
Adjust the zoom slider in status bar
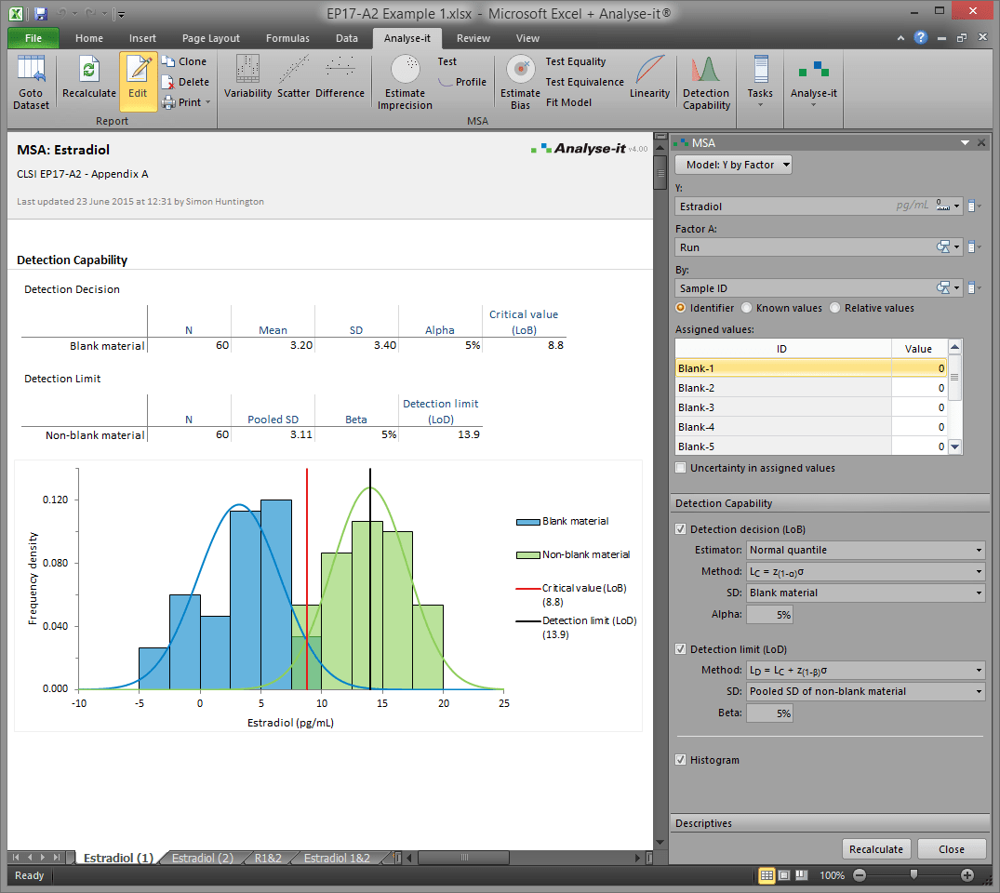913,875
